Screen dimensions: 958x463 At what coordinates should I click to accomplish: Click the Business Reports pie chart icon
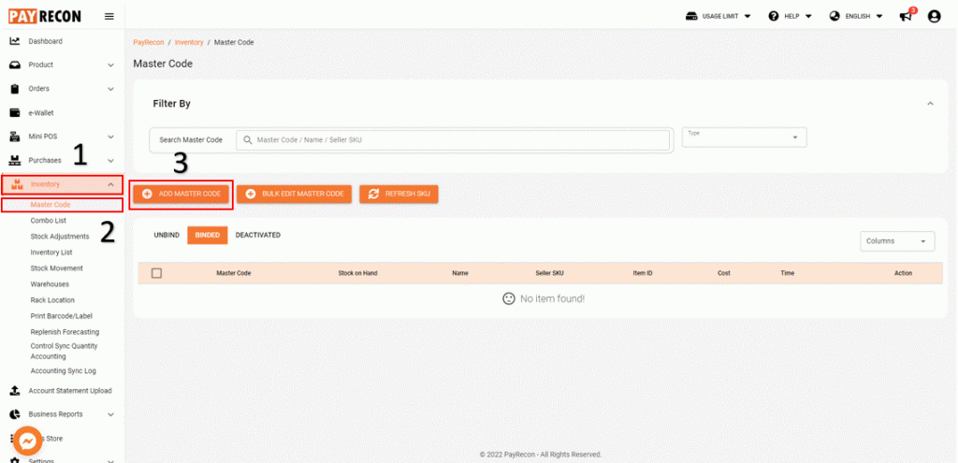15,414
